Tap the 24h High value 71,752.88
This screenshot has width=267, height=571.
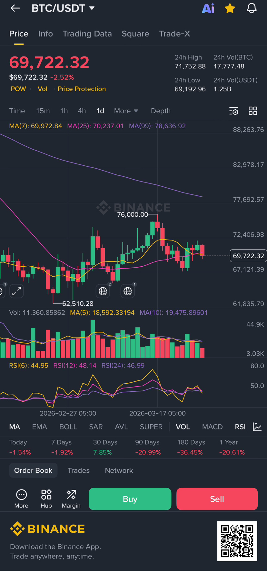tap(190, 66)
